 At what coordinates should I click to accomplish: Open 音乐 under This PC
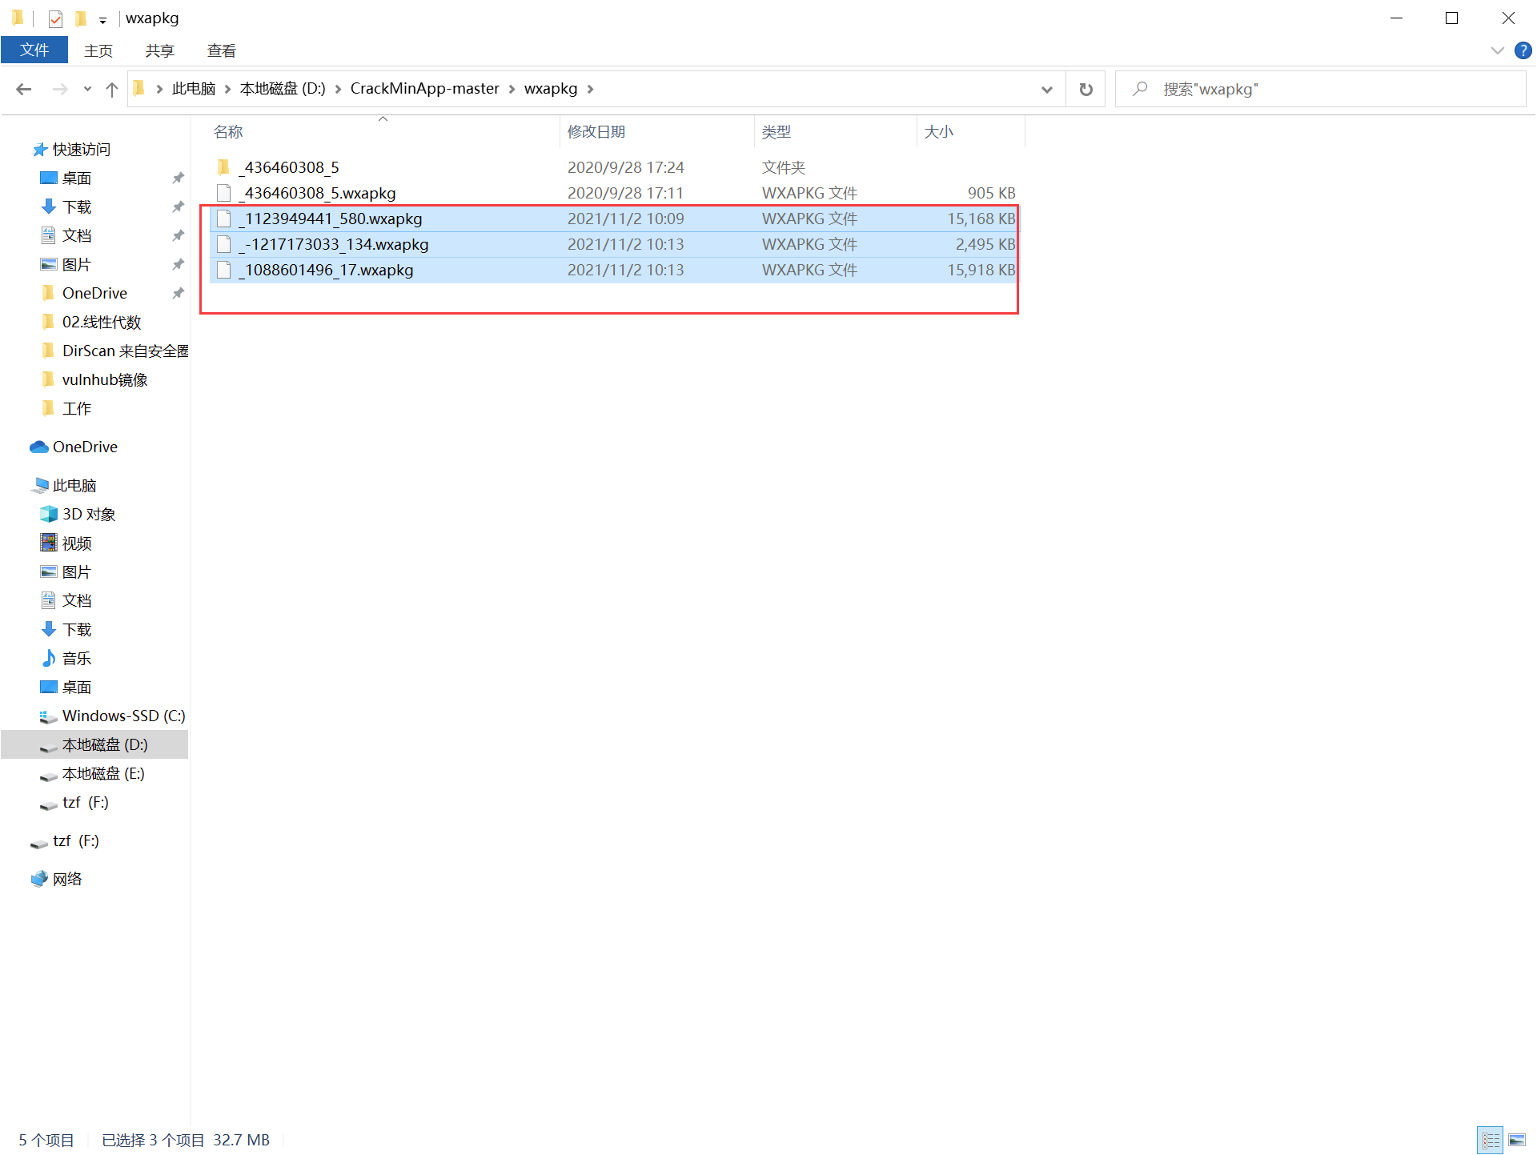[76, 659]
